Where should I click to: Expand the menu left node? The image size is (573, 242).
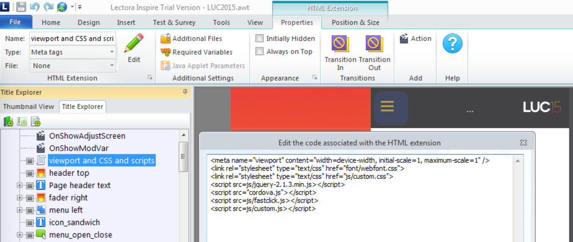click(x=20, y=210)
